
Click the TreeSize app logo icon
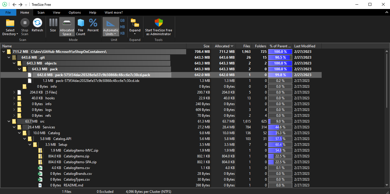(x=5, y=5)
